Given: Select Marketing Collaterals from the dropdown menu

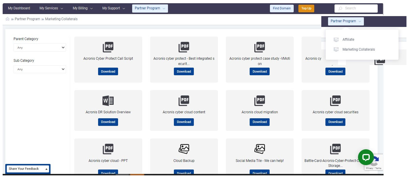Looking at the screenshot, I should [359, 49].
